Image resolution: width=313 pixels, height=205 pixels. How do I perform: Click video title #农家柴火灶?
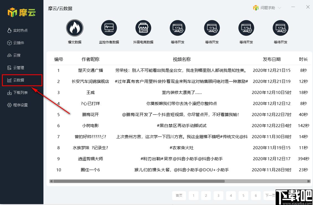pyautogui.click(x=182, y=148)
